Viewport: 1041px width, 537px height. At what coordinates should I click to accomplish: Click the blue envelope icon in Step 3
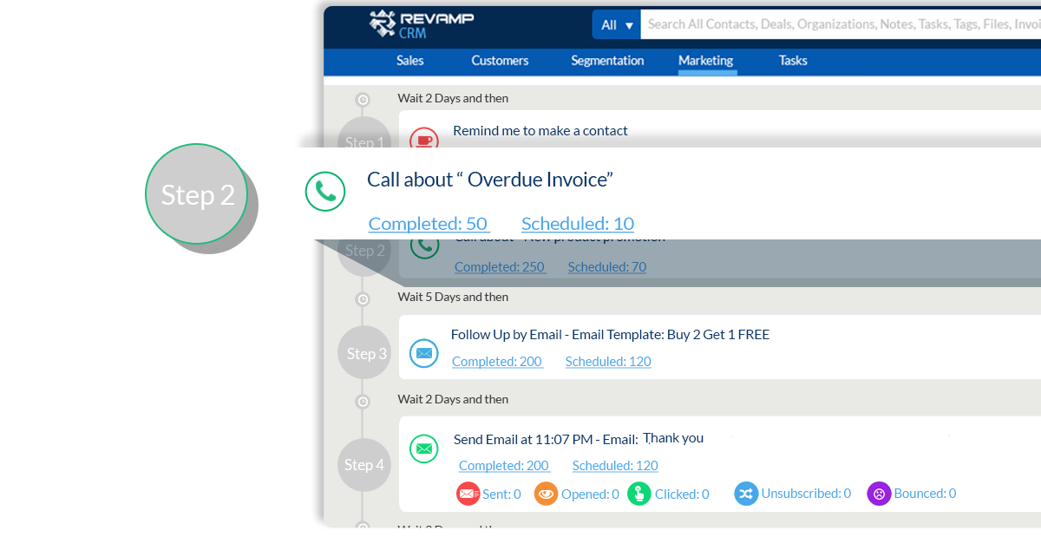point(423,353)
